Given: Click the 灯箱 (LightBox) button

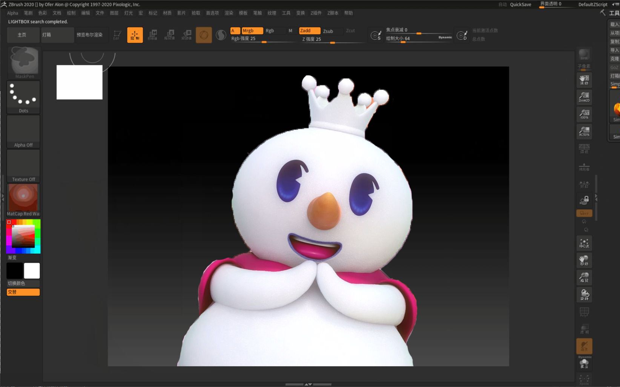Looking at the screenshot, I should click(x=57, y=35).
